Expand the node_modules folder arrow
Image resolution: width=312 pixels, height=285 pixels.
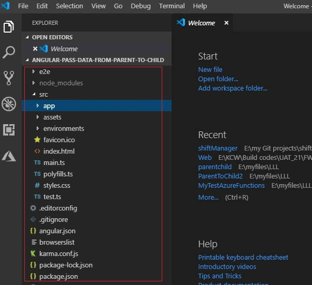coord(33,83)
